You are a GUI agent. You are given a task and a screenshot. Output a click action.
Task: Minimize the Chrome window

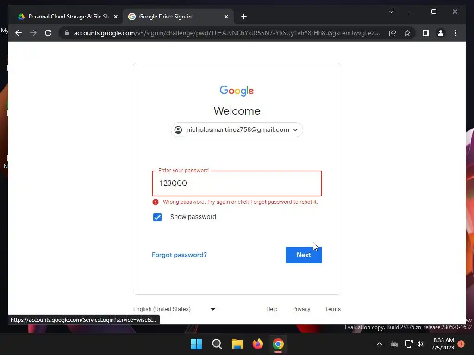click(x=412, y=12)
